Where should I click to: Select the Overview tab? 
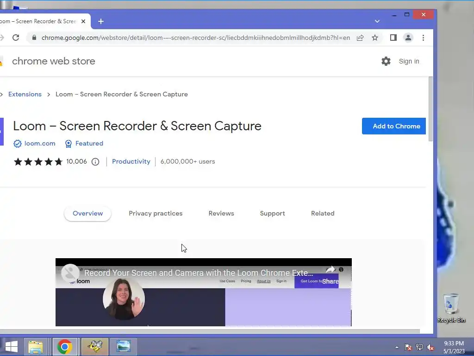[x=87, y=213]
